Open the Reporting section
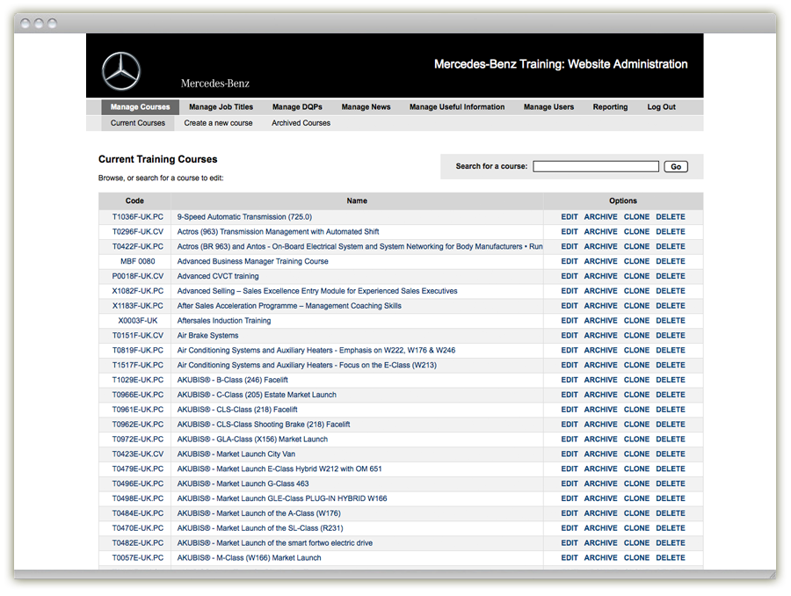The image size is (791, 596). 610,107
